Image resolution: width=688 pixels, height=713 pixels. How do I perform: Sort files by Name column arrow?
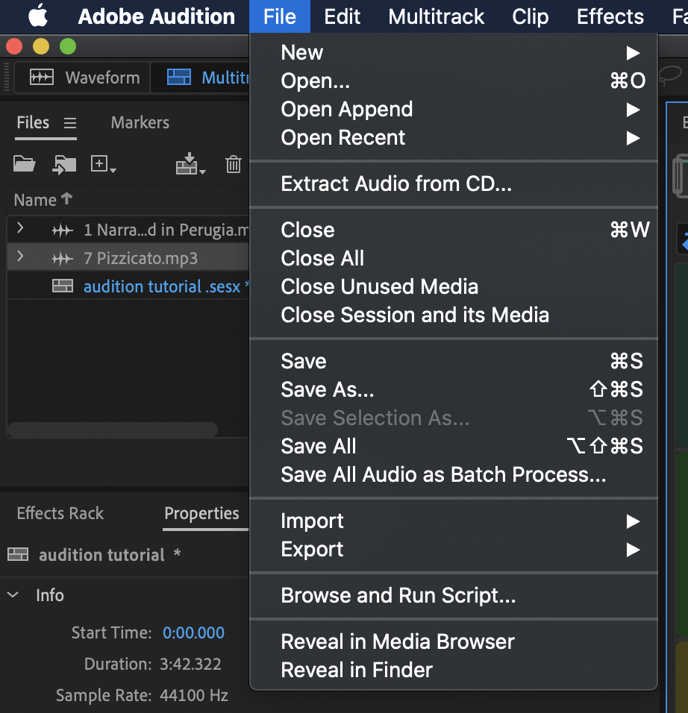(66, 198)
